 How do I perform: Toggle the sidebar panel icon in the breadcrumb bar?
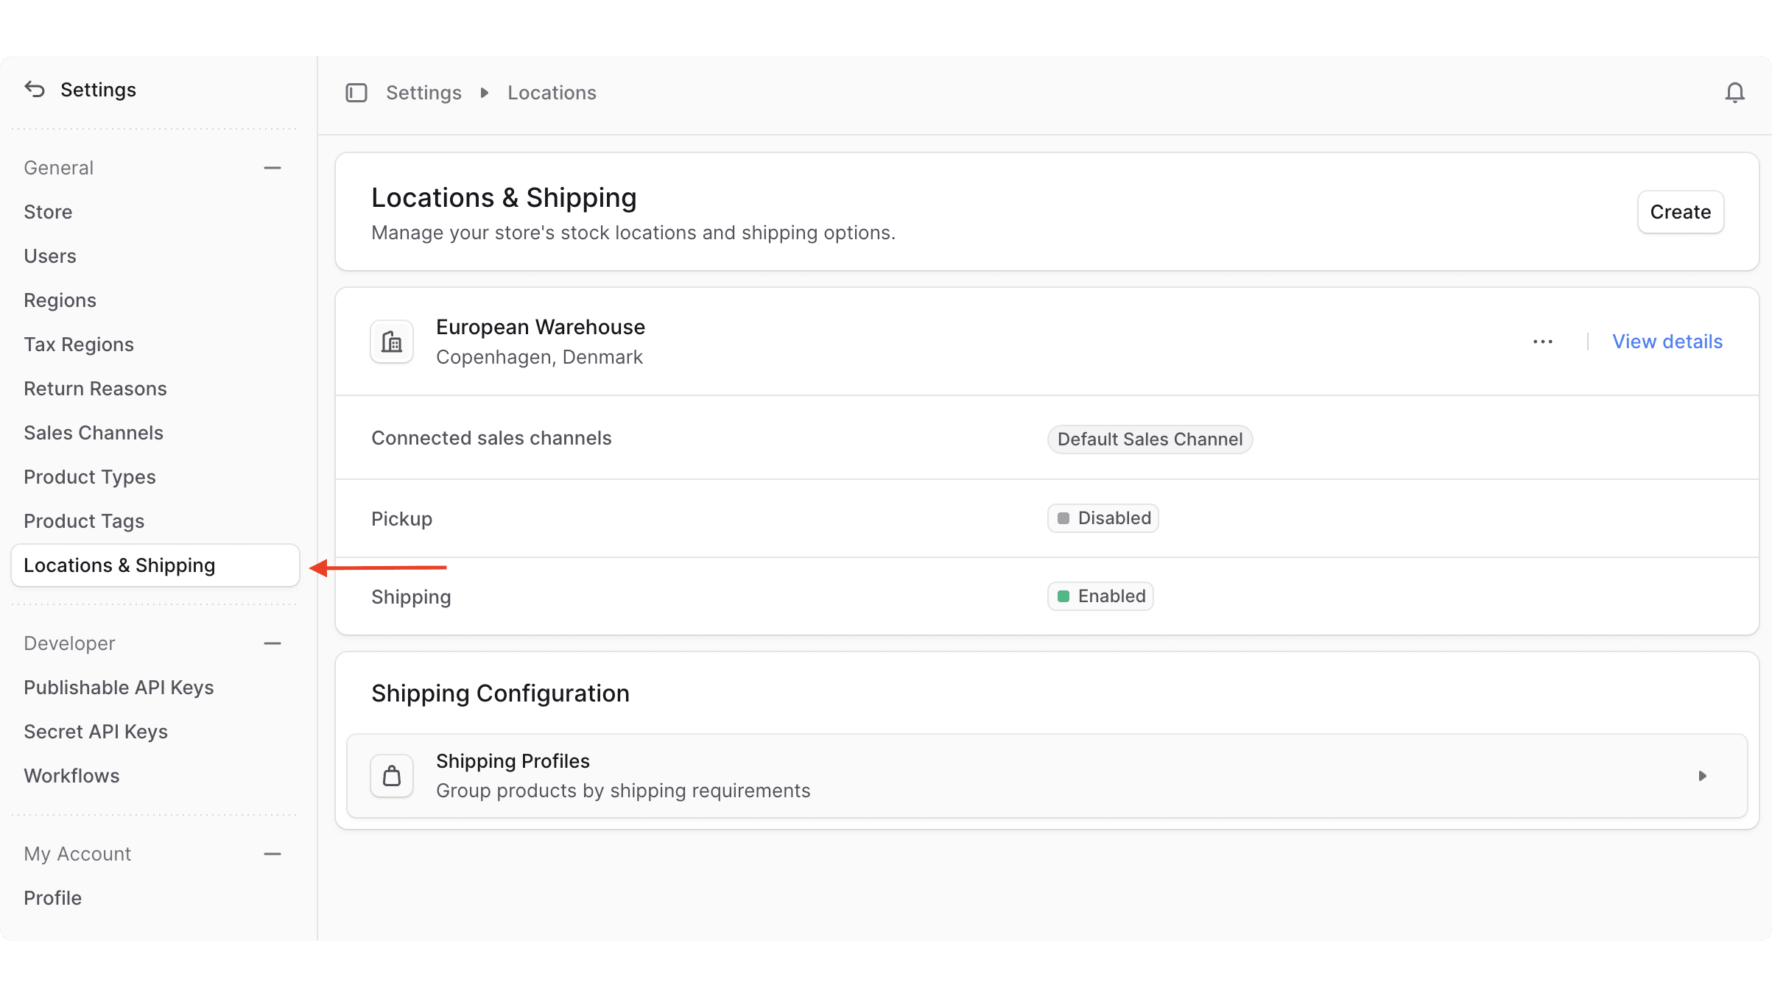356,93
